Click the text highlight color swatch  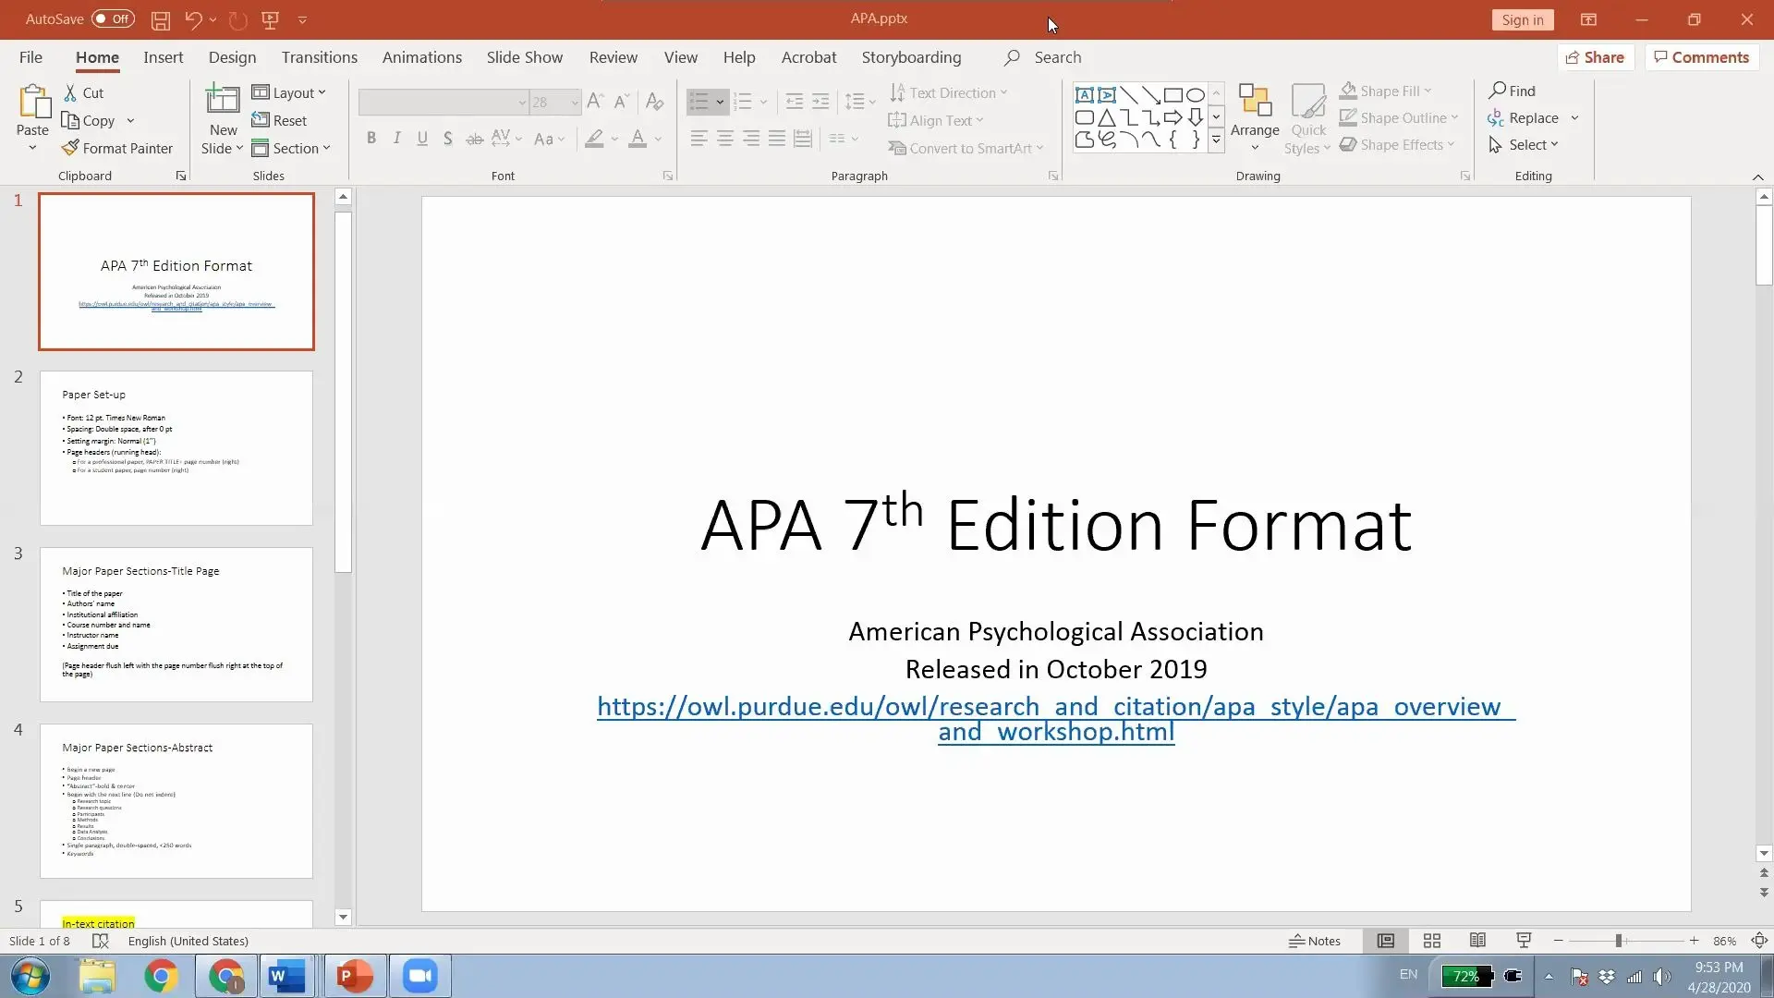[x=594, y=139]
